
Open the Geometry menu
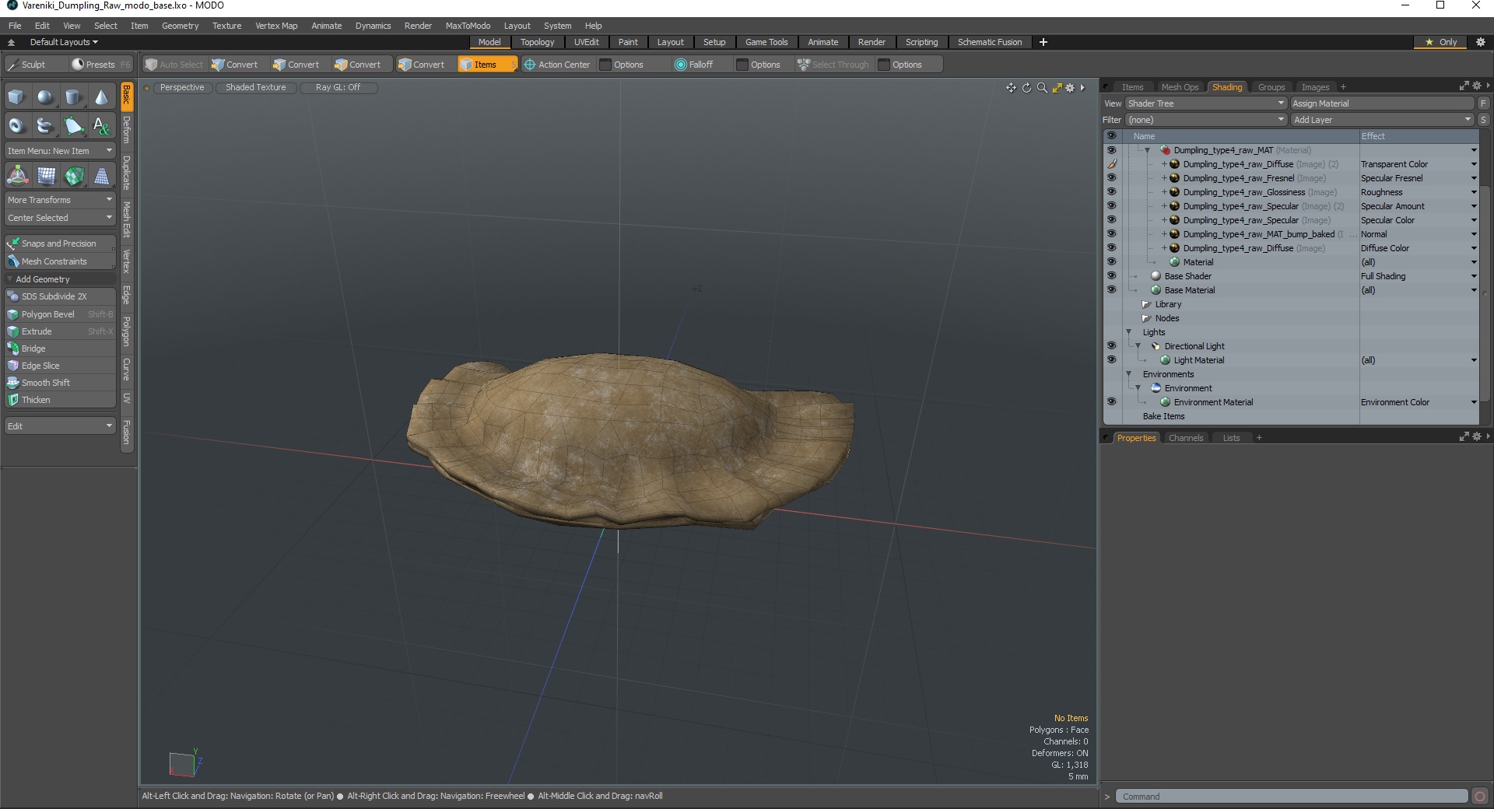[x=180, y=26]
